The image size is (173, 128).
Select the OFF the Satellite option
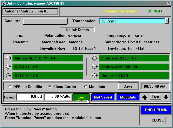click(10, 87)
